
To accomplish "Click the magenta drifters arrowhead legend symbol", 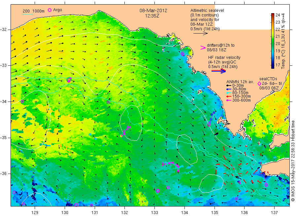I will click(x=203, y=48).
